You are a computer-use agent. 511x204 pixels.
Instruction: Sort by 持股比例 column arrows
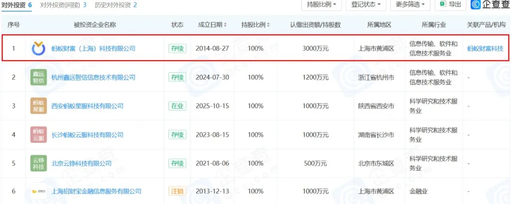[x=268, y=25]
